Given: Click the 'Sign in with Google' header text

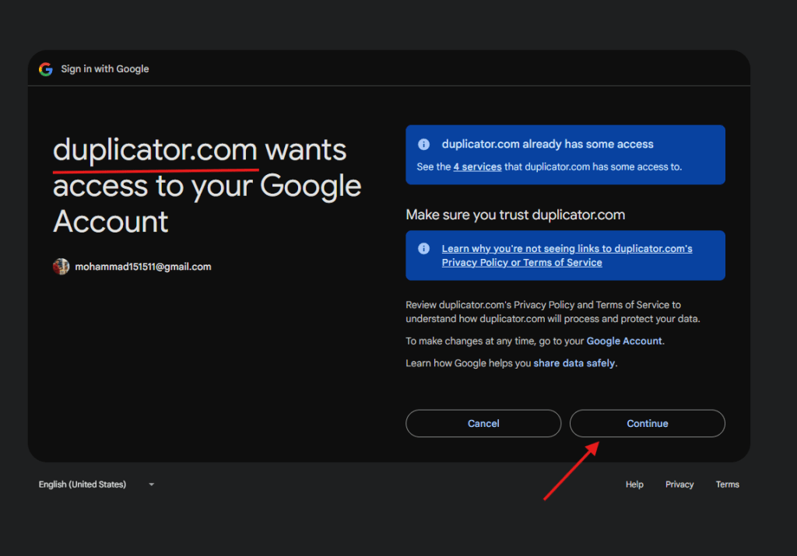Looking at the screenshot, I should [105, 69].
